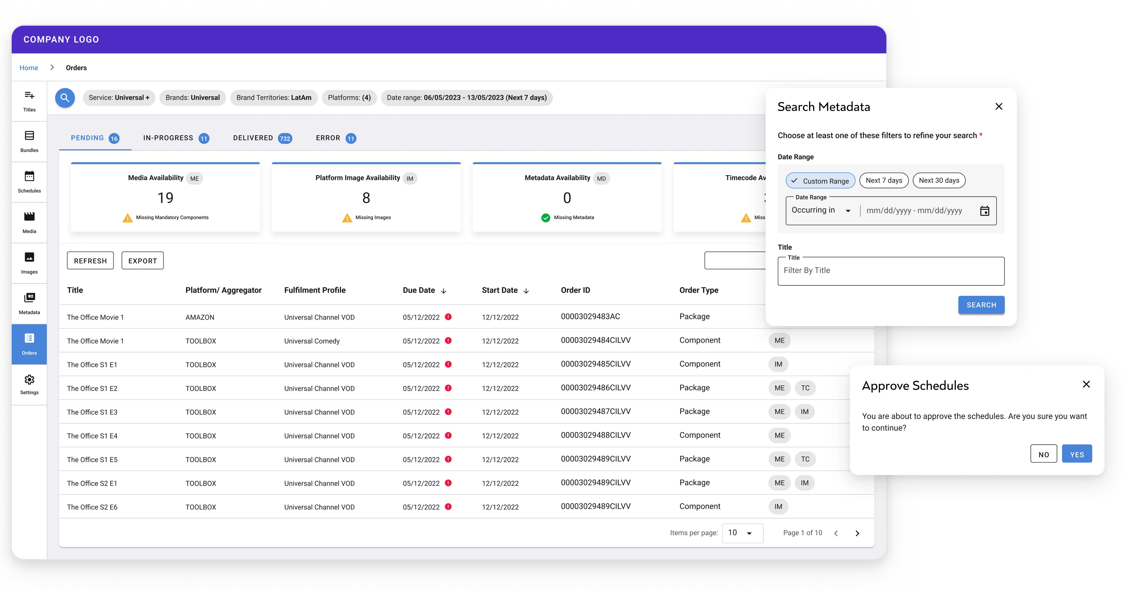Screen dimensions: 1130x593
Task: Click the Order Type column header
Action: point(699,290)
